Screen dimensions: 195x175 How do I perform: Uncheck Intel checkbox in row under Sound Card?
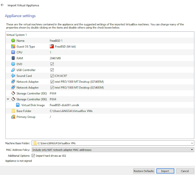(x=52, y=81)
